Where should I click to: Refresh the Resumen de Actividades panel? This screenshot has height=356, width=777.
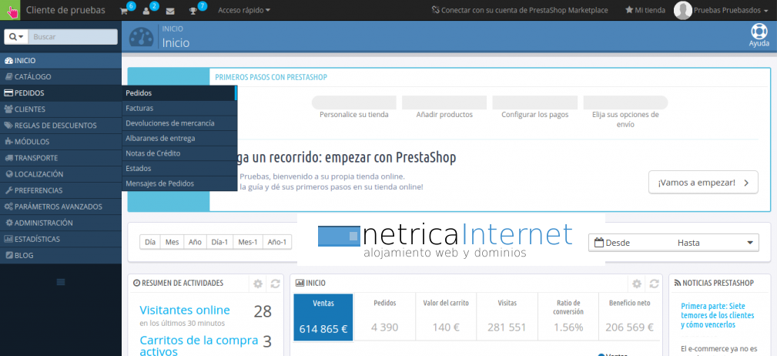point(275,284)
